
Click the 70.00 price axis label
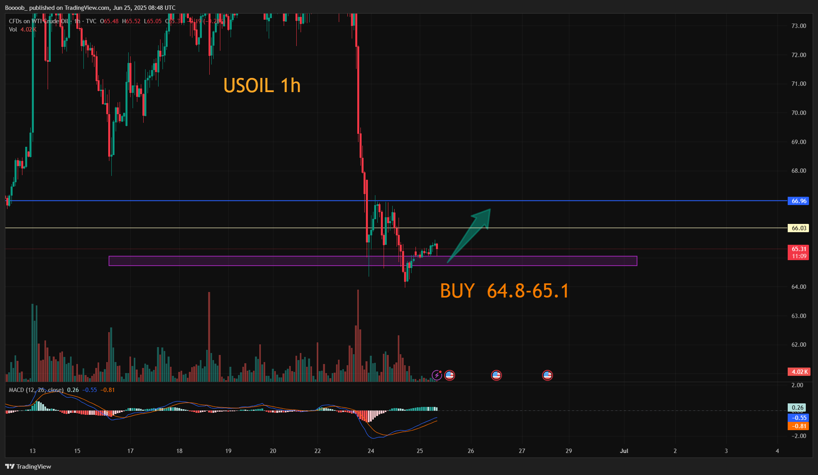point(799,113)
